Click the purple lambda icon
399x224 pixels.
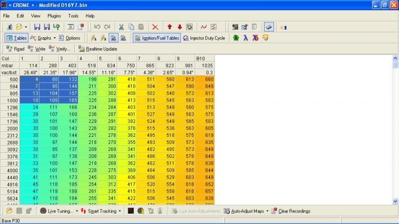point(246,38)
